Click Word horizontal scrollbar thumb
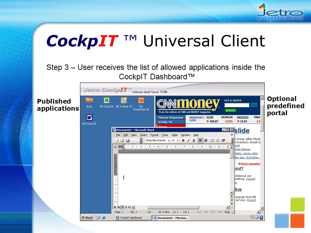 click(173, 207)
